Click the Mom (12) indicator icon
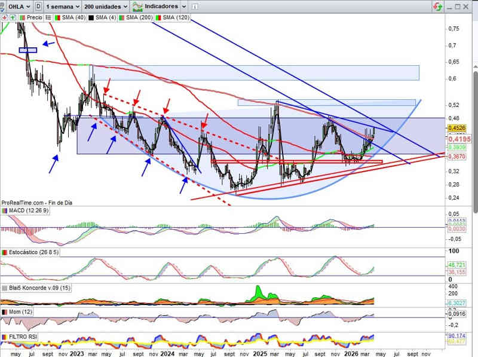The height and width of the screenshot is (357, 478). 5,312
